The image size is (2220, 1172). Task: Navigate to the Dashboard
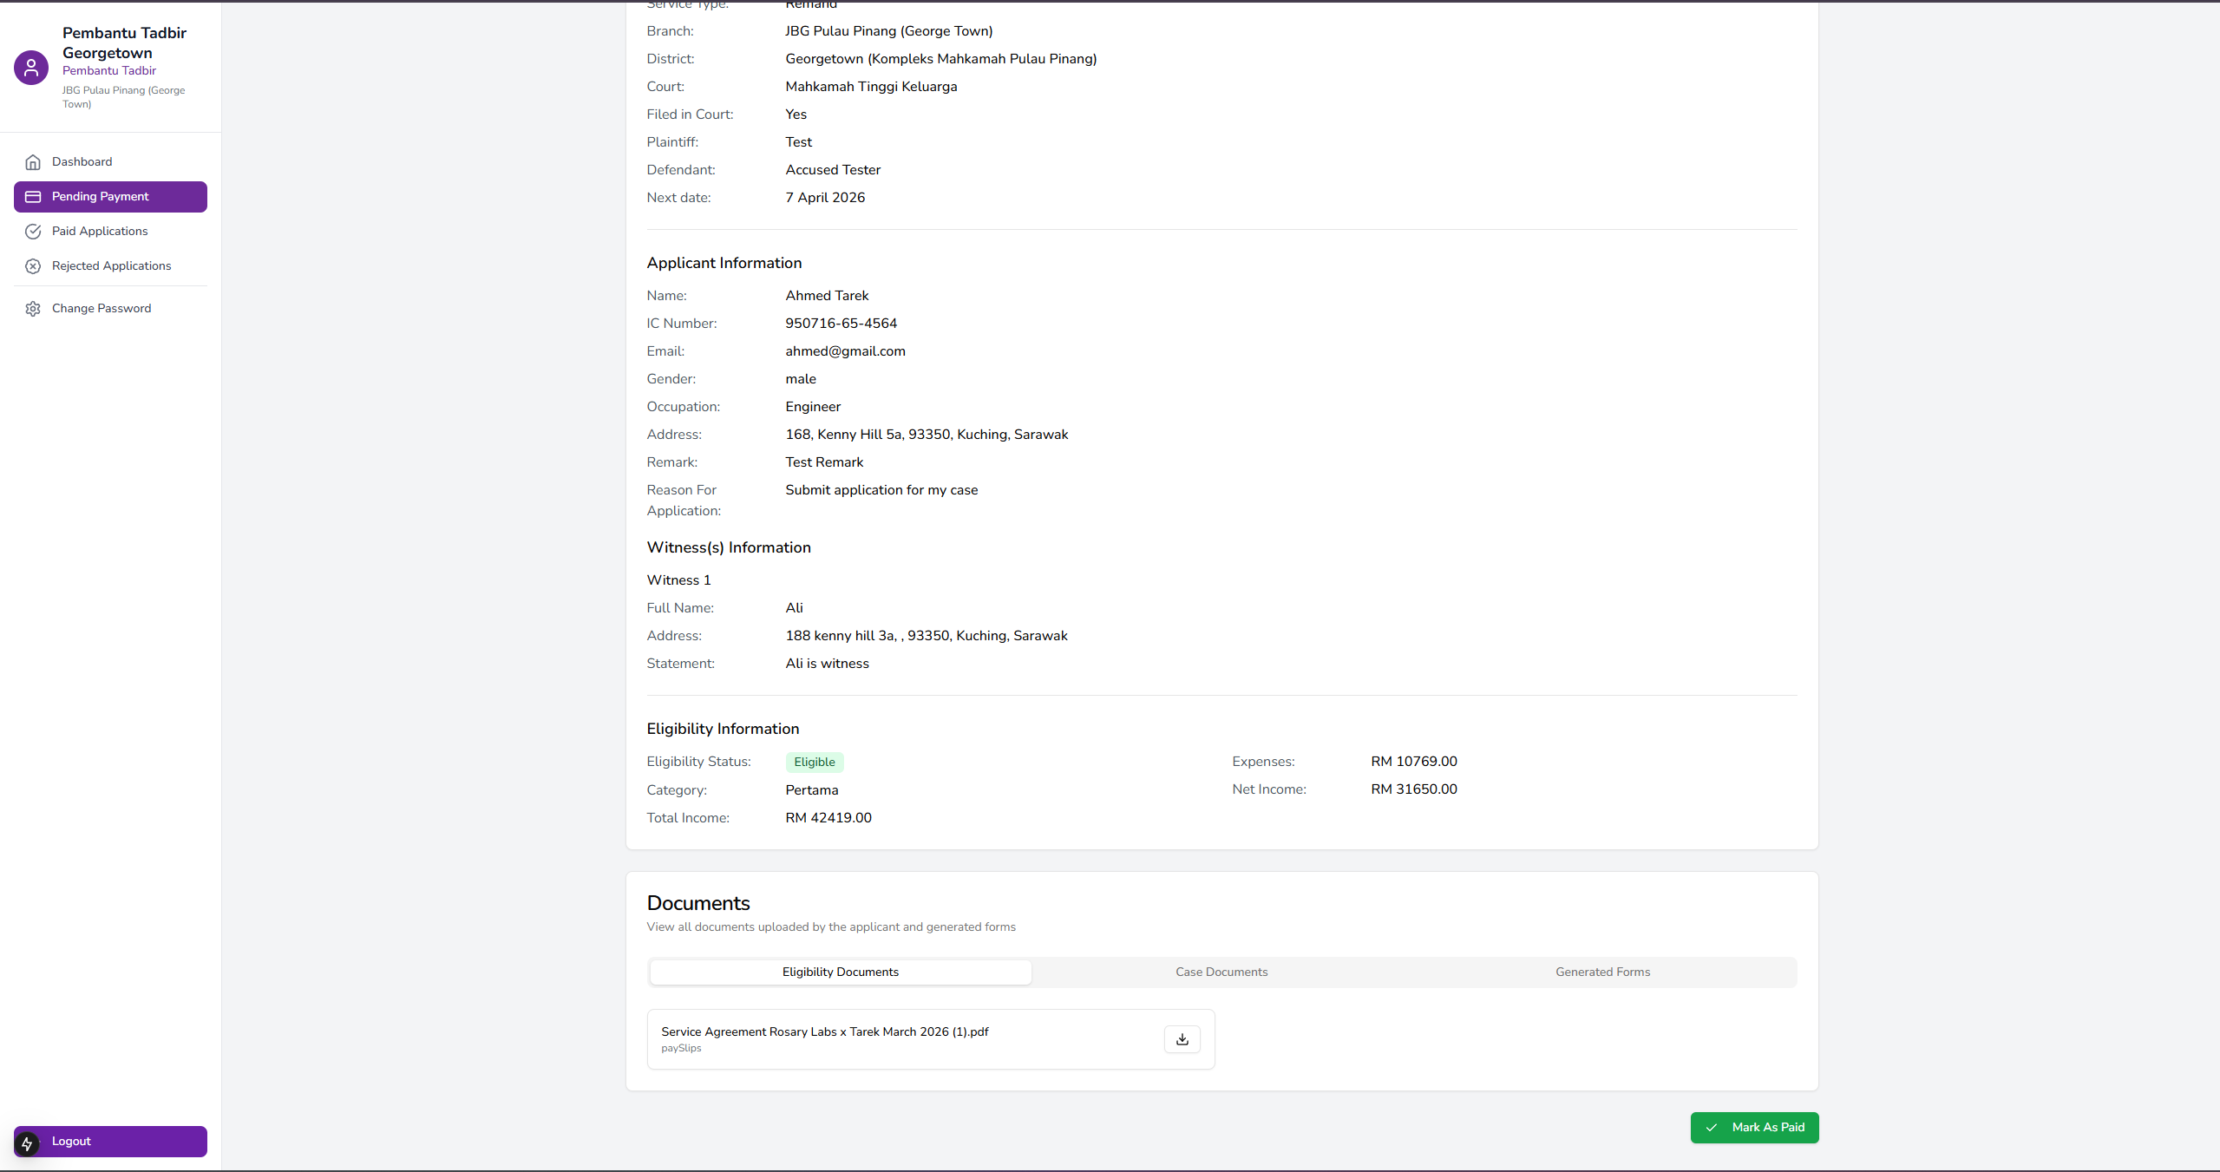pyautogui.click(x=82, y=161)
